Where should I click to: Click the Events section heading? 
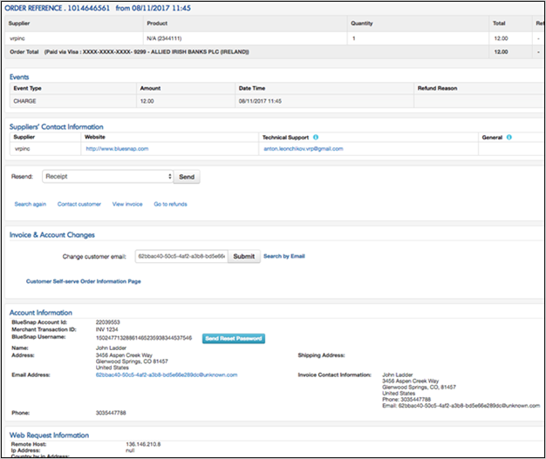(x=19, y=77)
